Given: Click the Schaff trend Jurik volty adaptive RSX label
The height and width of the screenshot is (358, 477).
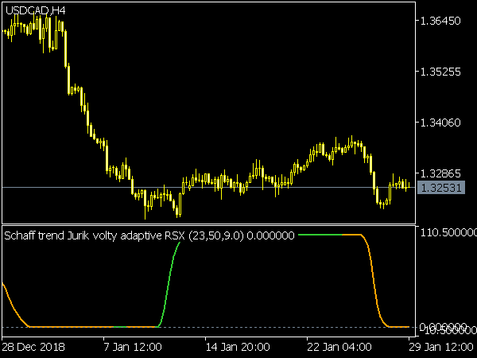Looking at the screenshot, I should click(149, 235).
